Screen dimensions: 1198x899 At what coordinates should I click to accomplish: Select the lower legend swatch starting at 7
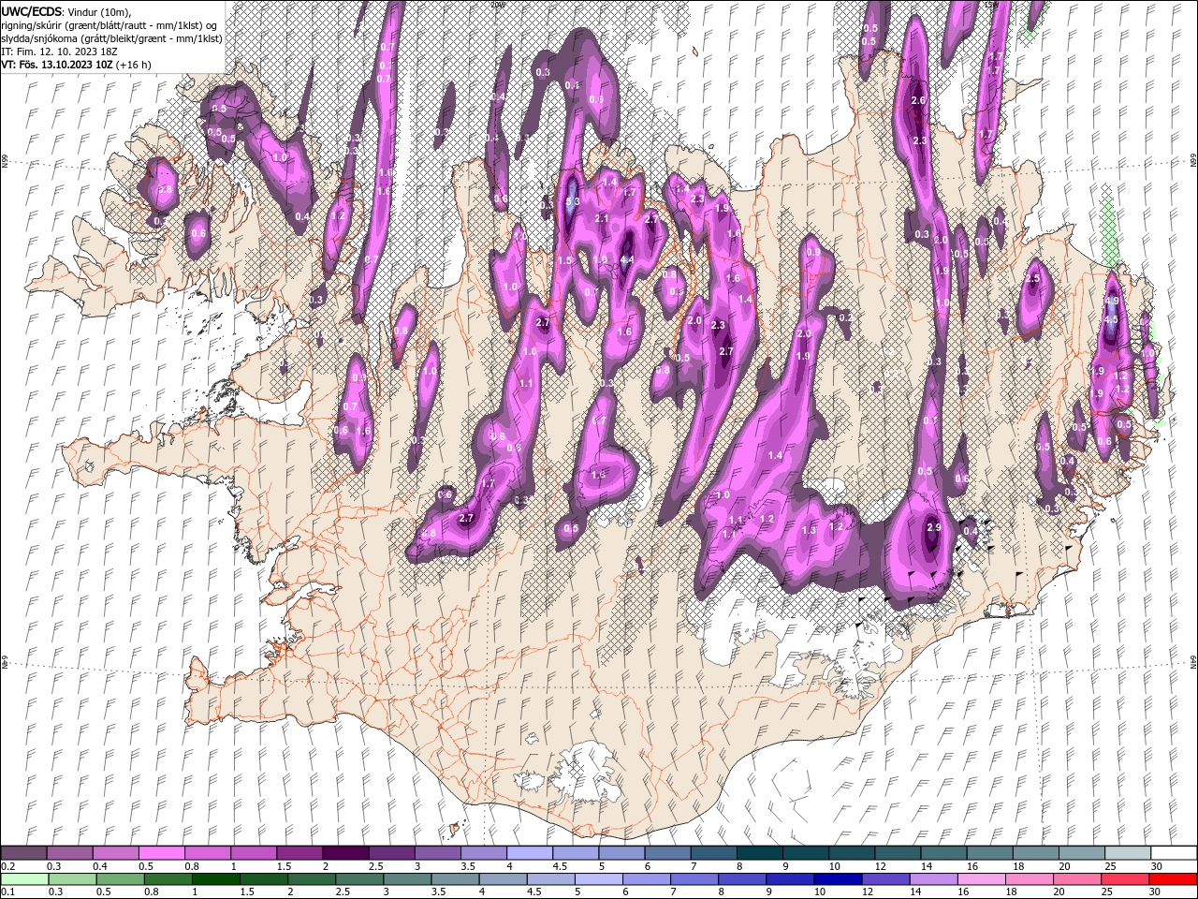coord(693,879)
